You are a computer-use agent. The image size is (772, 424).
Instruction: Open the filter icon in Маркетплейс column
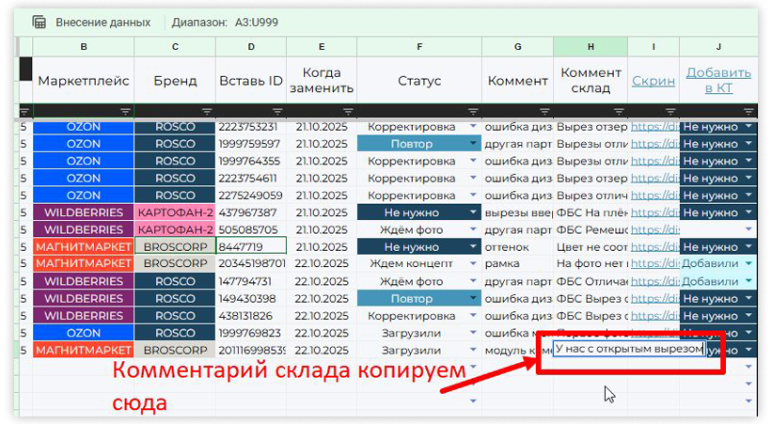[126, 111]
